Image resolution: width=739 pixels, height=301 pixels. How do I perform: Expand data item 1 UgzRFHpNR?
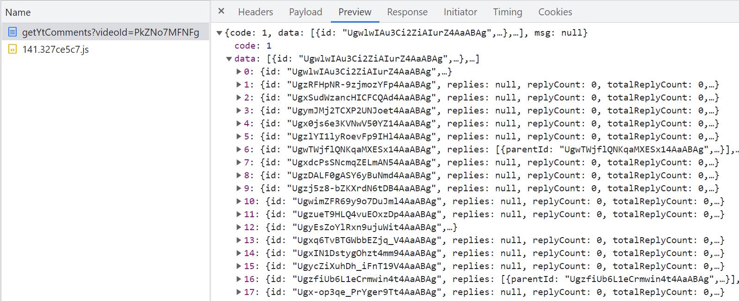[239, 85]
